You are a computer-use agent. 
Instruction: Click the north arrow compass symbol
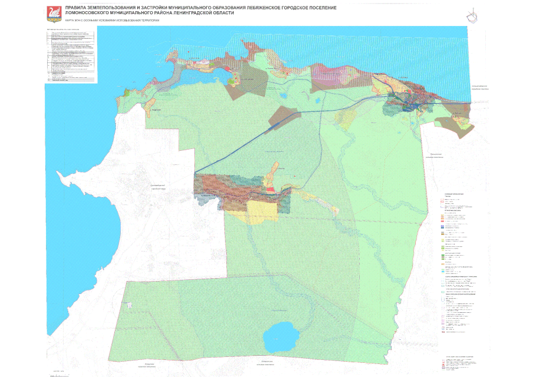coord(470,16)
